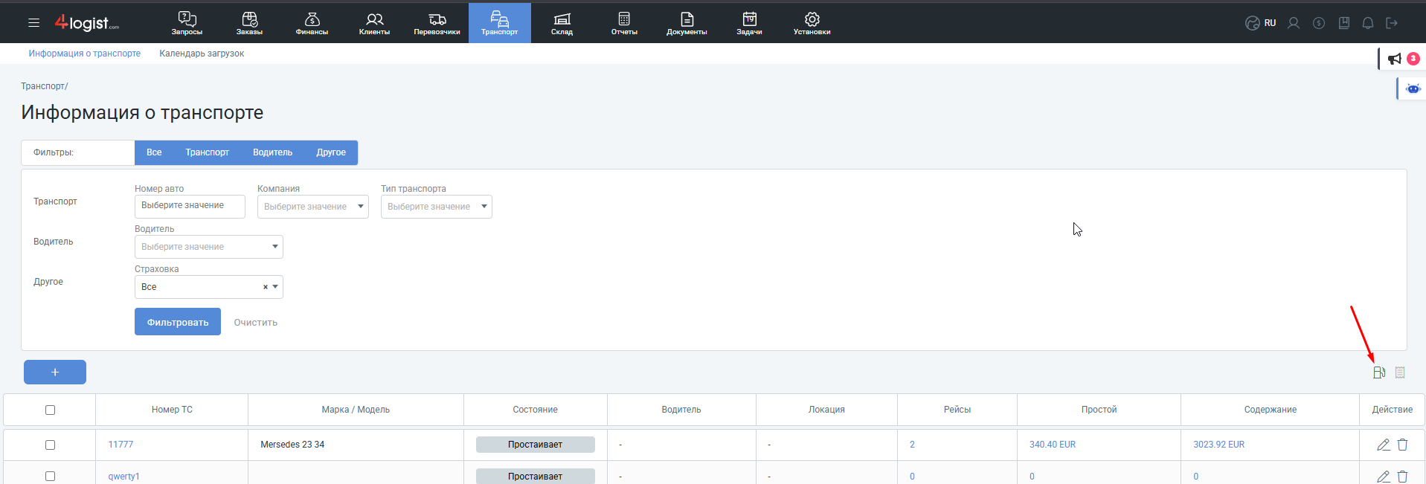The width and height of the screenshot is (1426, 484).
Task: Edit vehicle 11777 with pencil icon
Action: coord(1383,445)
